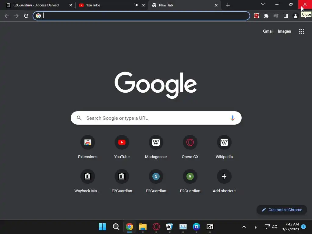Open the E2Guardian shortcut with G icon
Screen dimensions: 312x234
(x=156, y=181)
